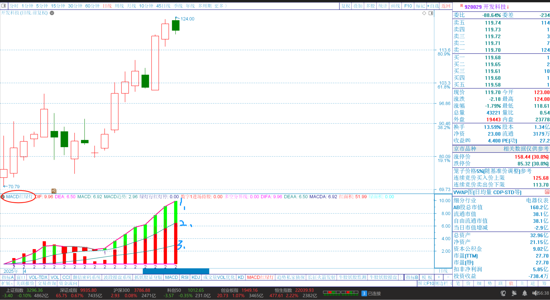Screen dimensions: 550x300
Task: Select the 主 main-force sidebar tab
Action: (522, 283)
